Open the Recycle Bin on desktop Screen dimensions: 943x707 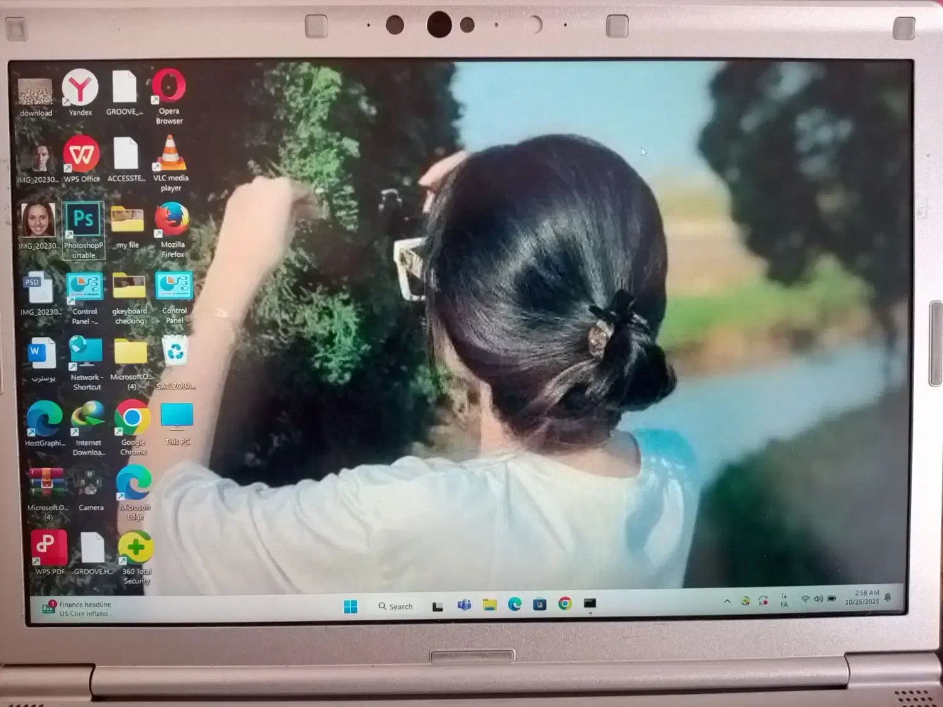pos(175,351)
